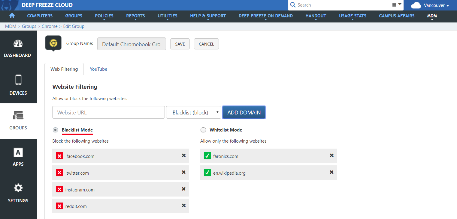This screenshot has width=457, height=219.
Task: Click green check icon next to en.wikipedia.org
Action: [x=207, y=173]
